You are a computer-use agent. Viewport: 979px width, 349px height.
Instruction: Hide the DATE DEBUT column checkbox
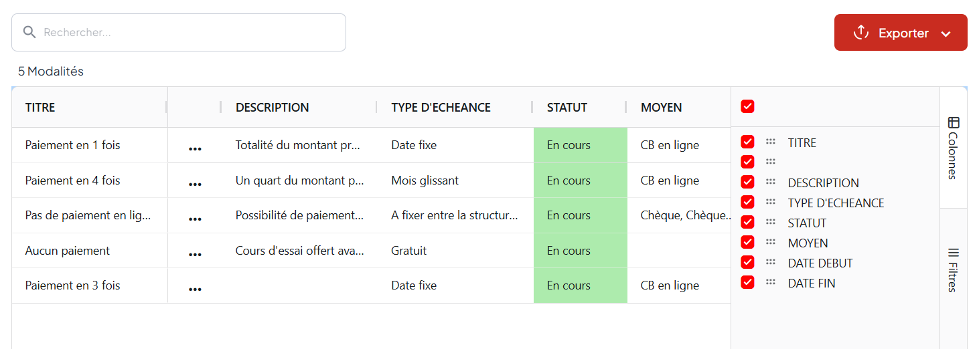747,262
